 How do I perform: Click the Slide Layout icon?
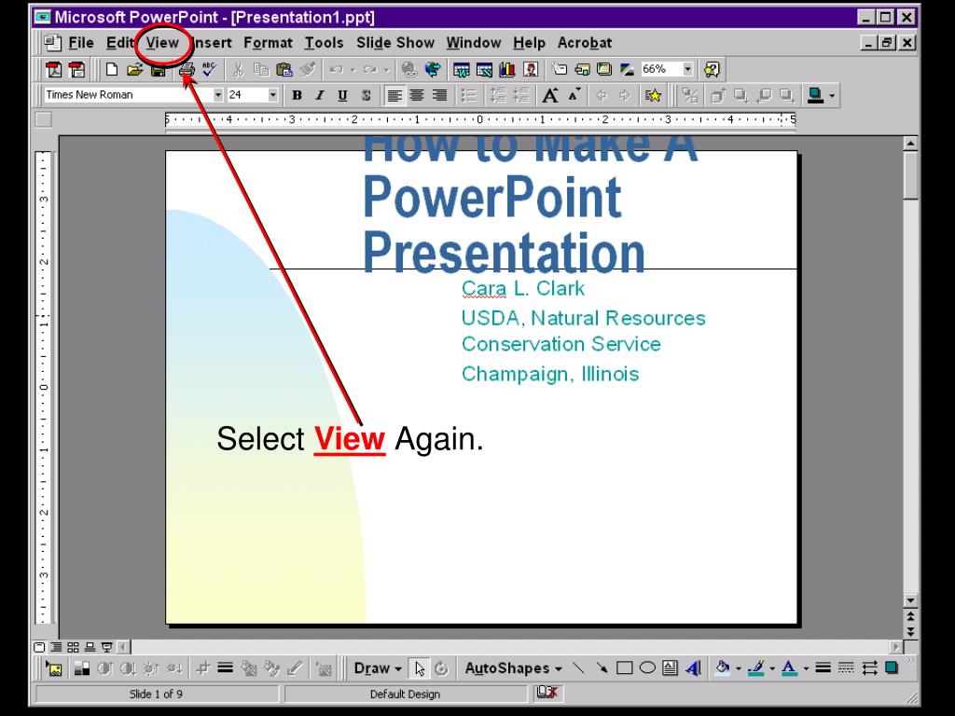[x=582, y=69]
